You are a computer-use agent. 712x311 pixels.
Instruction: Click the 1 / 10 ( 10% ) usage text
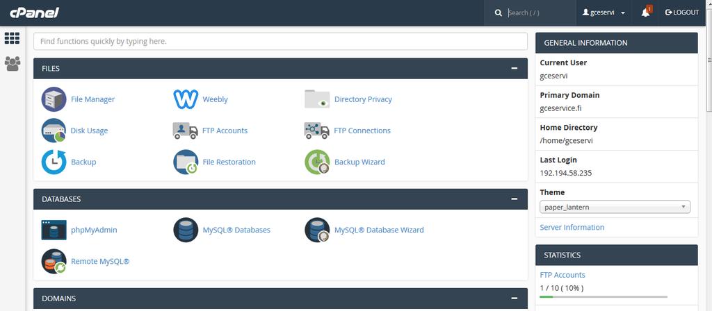pyautogui.click(x=562, y=288)
